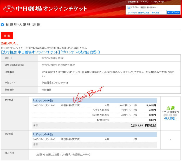Click the システム利用料 row label
The image size is (182, 161).
[101, 110]
